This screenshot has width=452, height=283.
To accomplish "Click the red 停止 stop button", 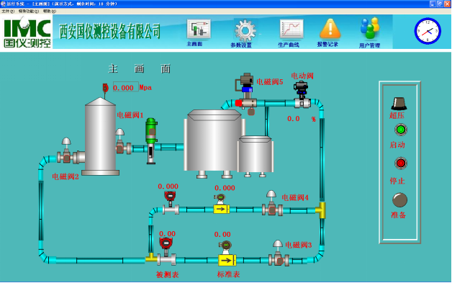I will tap(400, 163).
